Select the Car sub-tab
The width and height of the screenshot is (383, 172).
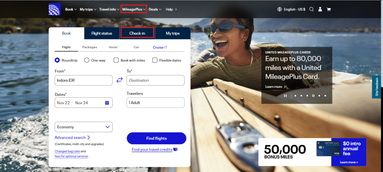click(x=136, y=47)
